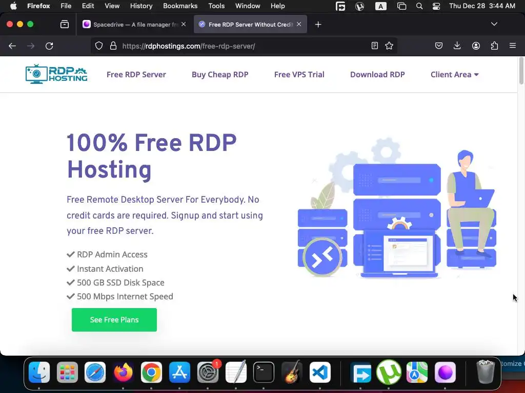This screenshot has height=393, width=525.
Task: Open System Settings from the dock
Action: (208, 373)
